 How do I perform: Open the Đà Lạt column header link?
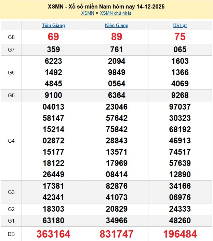[180, 25]
